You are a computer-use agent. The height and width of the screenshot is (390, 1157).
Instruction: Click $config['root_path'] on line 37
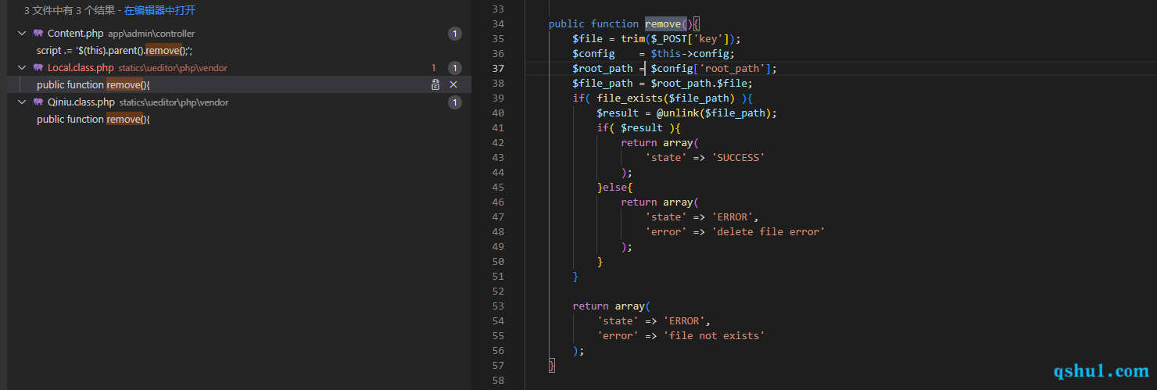pyautogui.click(x=711, y=69)
